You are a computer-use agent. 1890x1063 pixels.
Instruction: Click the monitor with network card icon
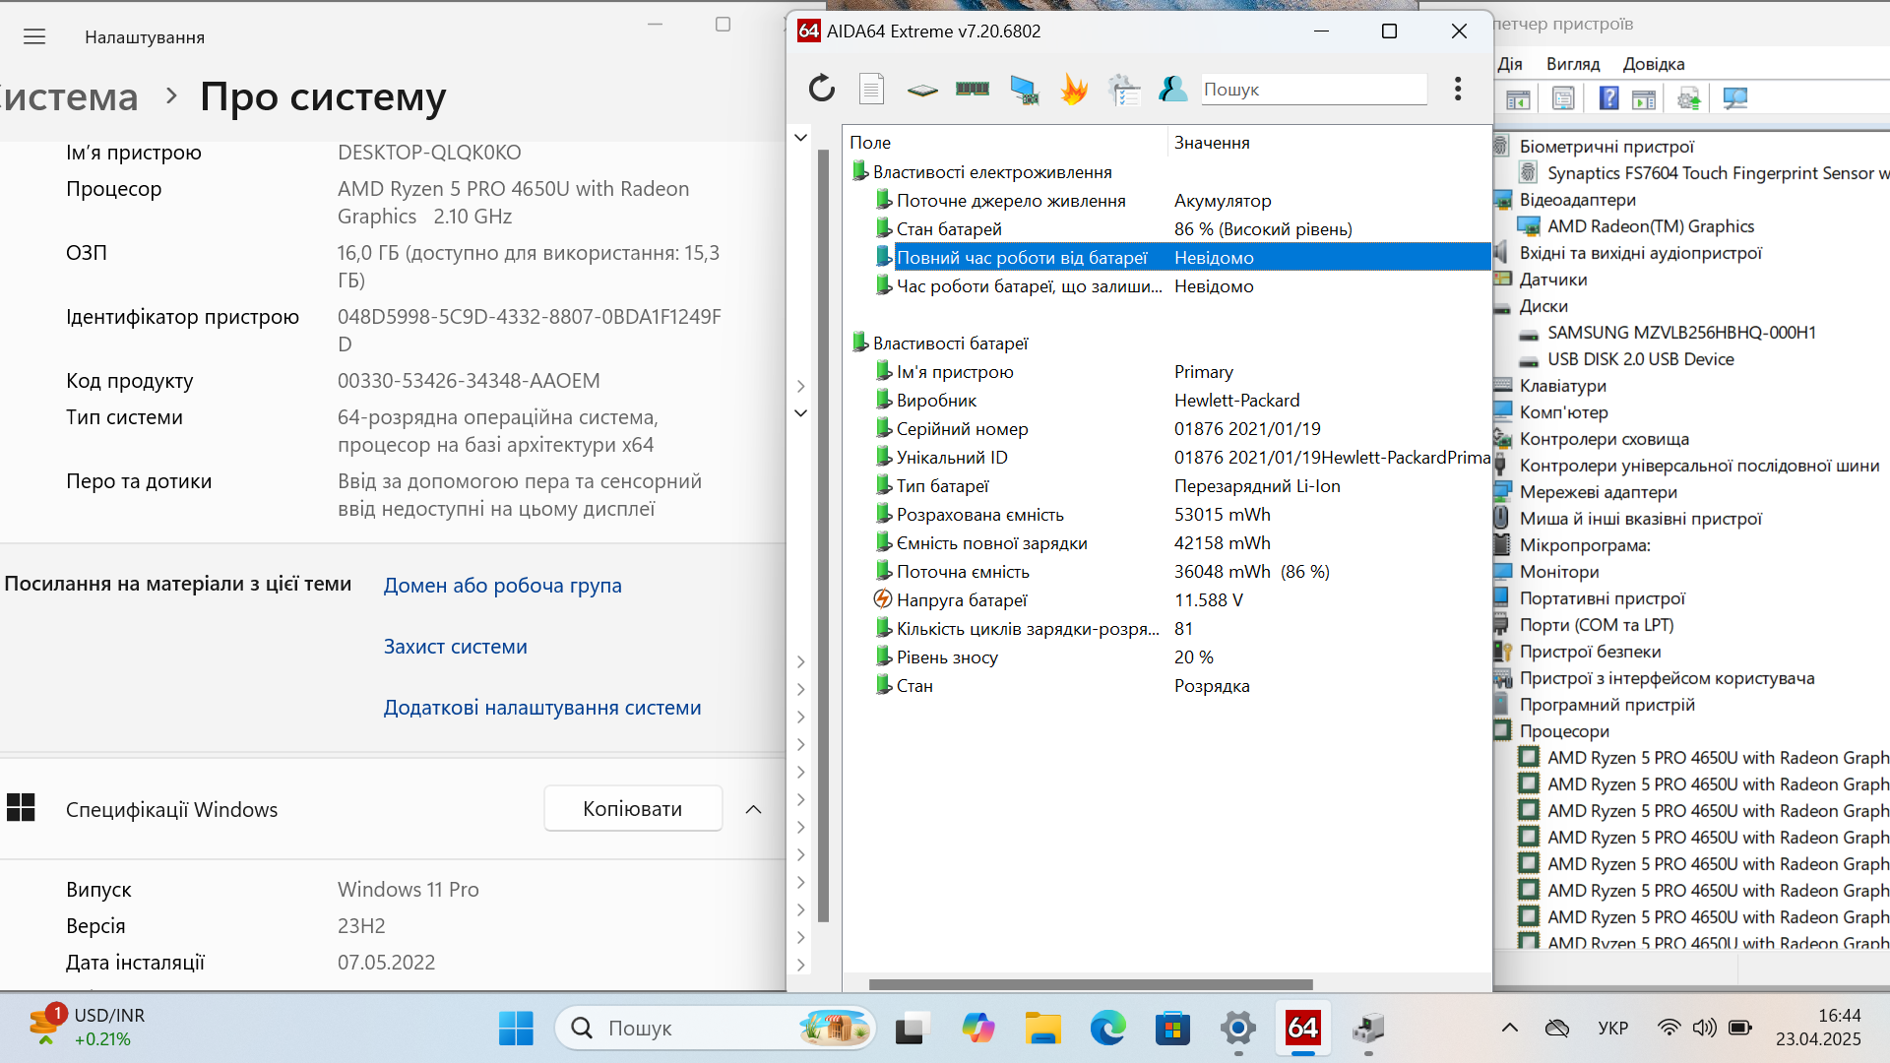tap(1025, 90)
